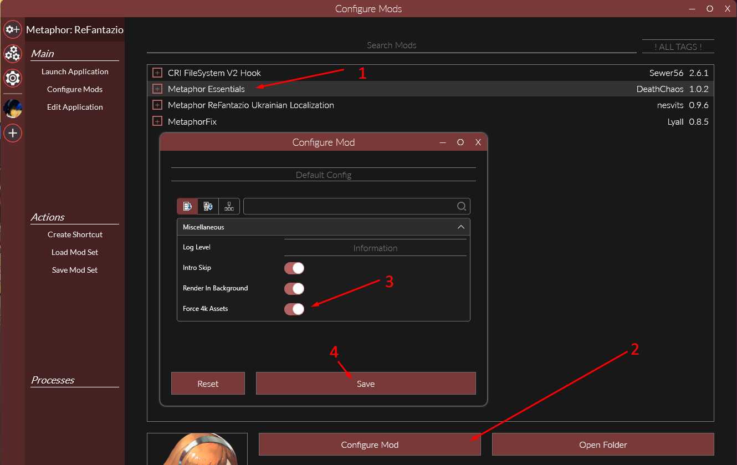Focus the config search box in dialog
The image size is (737, 465).
point(357,206)
